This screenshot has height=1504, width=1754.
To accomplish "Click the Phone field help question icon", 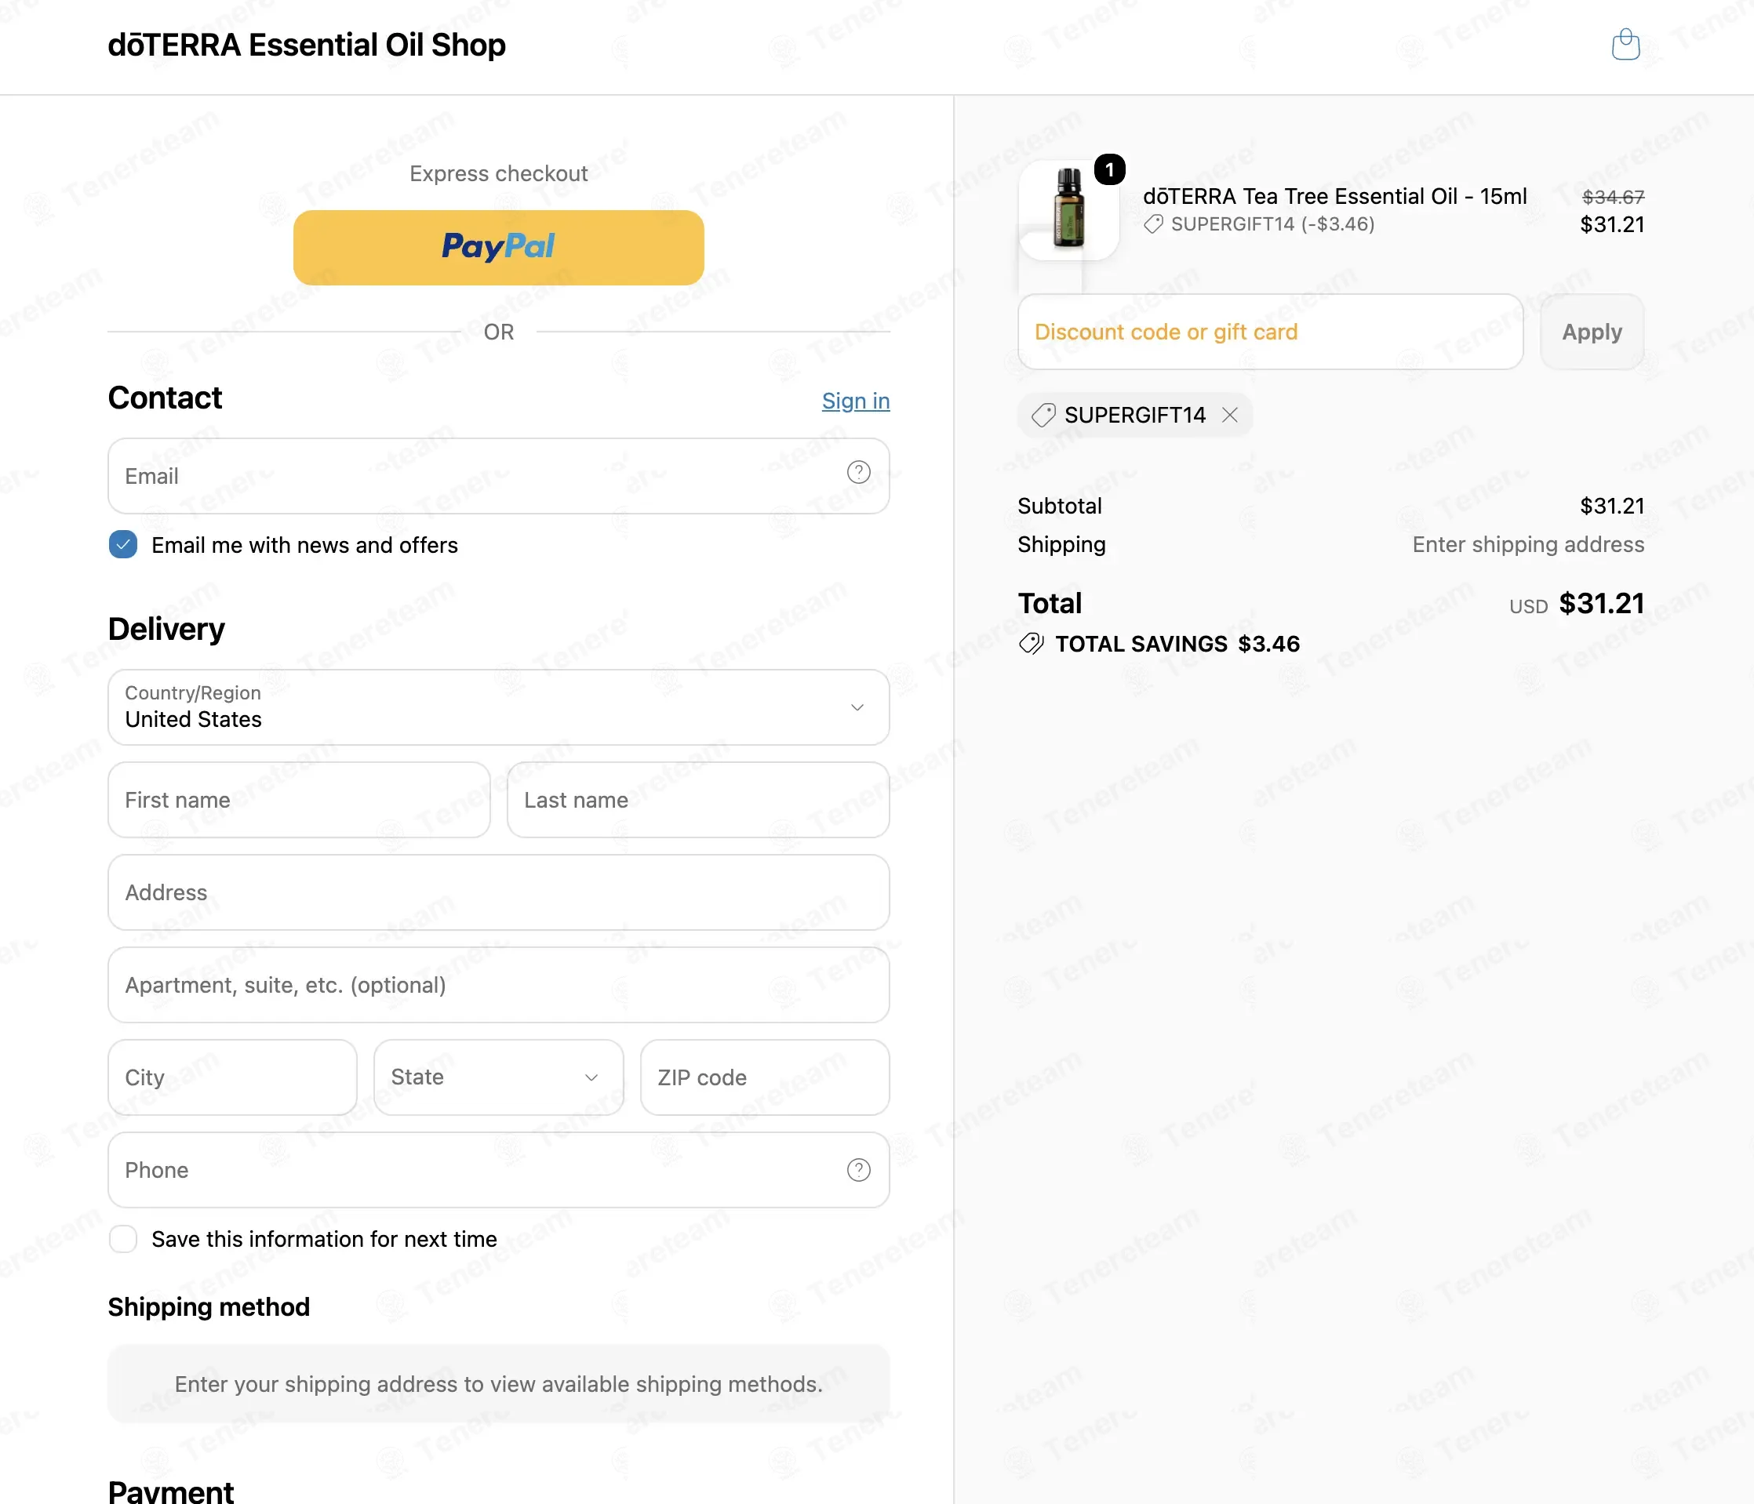I will [858, 1170].
